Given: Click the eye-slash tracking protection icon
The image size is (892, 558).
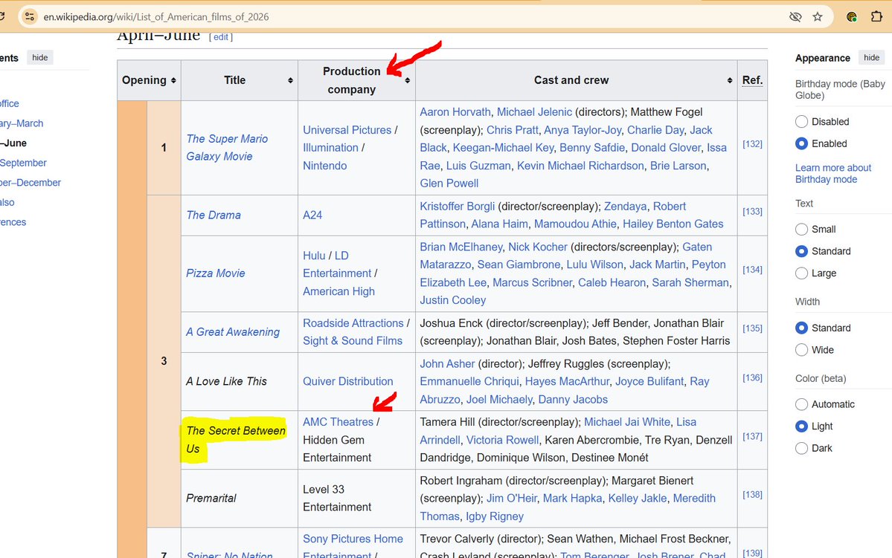Looking at the screenshot, I should 795,16.
